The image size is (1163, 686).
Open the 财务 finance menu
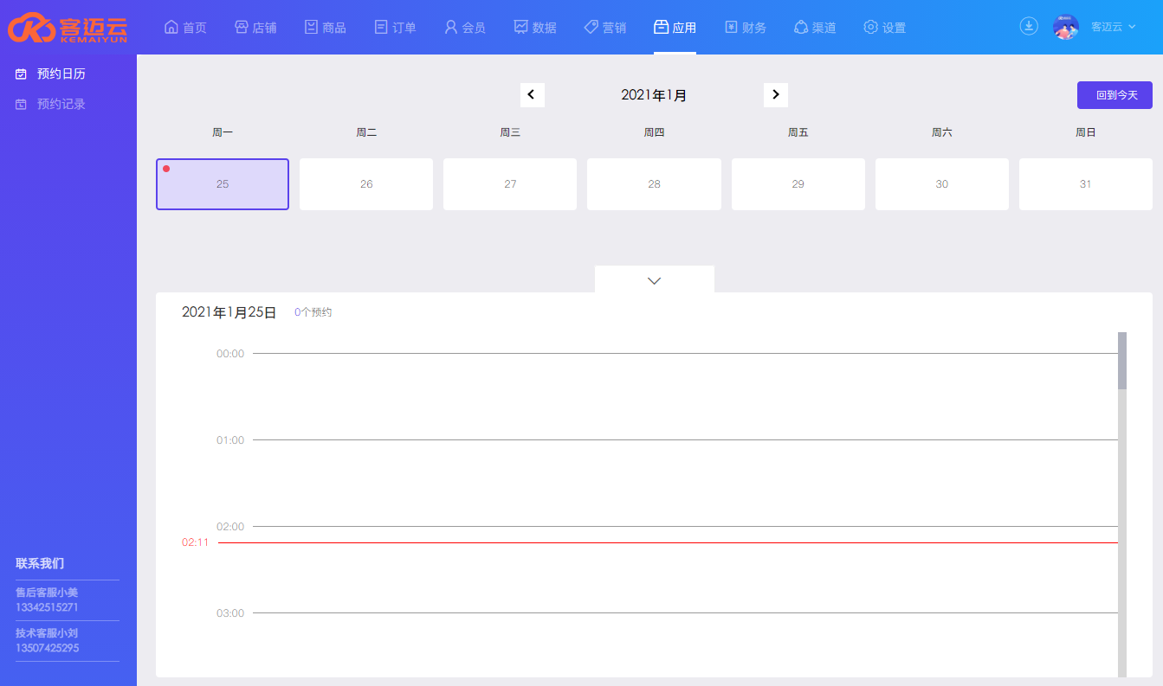(x=745, y=28)
